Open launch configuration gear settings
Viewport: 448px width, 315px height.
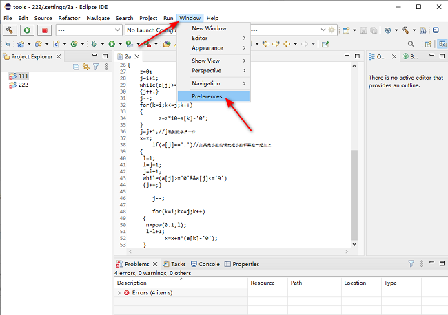[332, 30]
